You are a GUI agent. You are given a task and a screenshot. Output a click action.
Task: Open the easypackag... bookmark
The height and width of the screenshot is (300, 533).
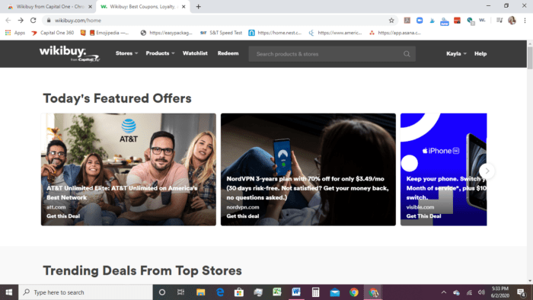[167, 33]
